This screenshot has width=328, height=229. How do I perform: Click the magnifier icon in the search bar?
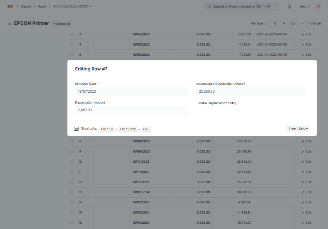click(x=209, y=6)
